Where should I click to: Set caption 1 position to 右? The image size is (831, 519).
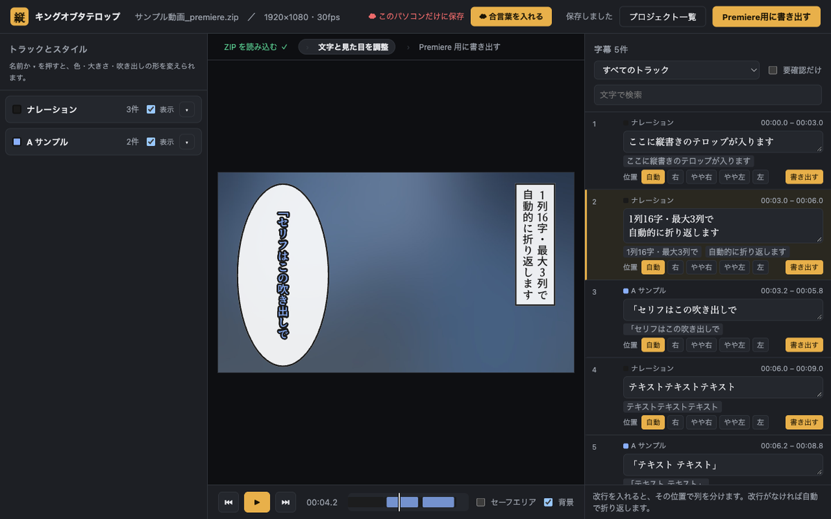tap(675, 177)
